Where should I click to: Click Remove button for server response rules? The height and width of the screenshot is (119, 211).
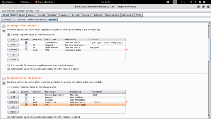point(13,102)
